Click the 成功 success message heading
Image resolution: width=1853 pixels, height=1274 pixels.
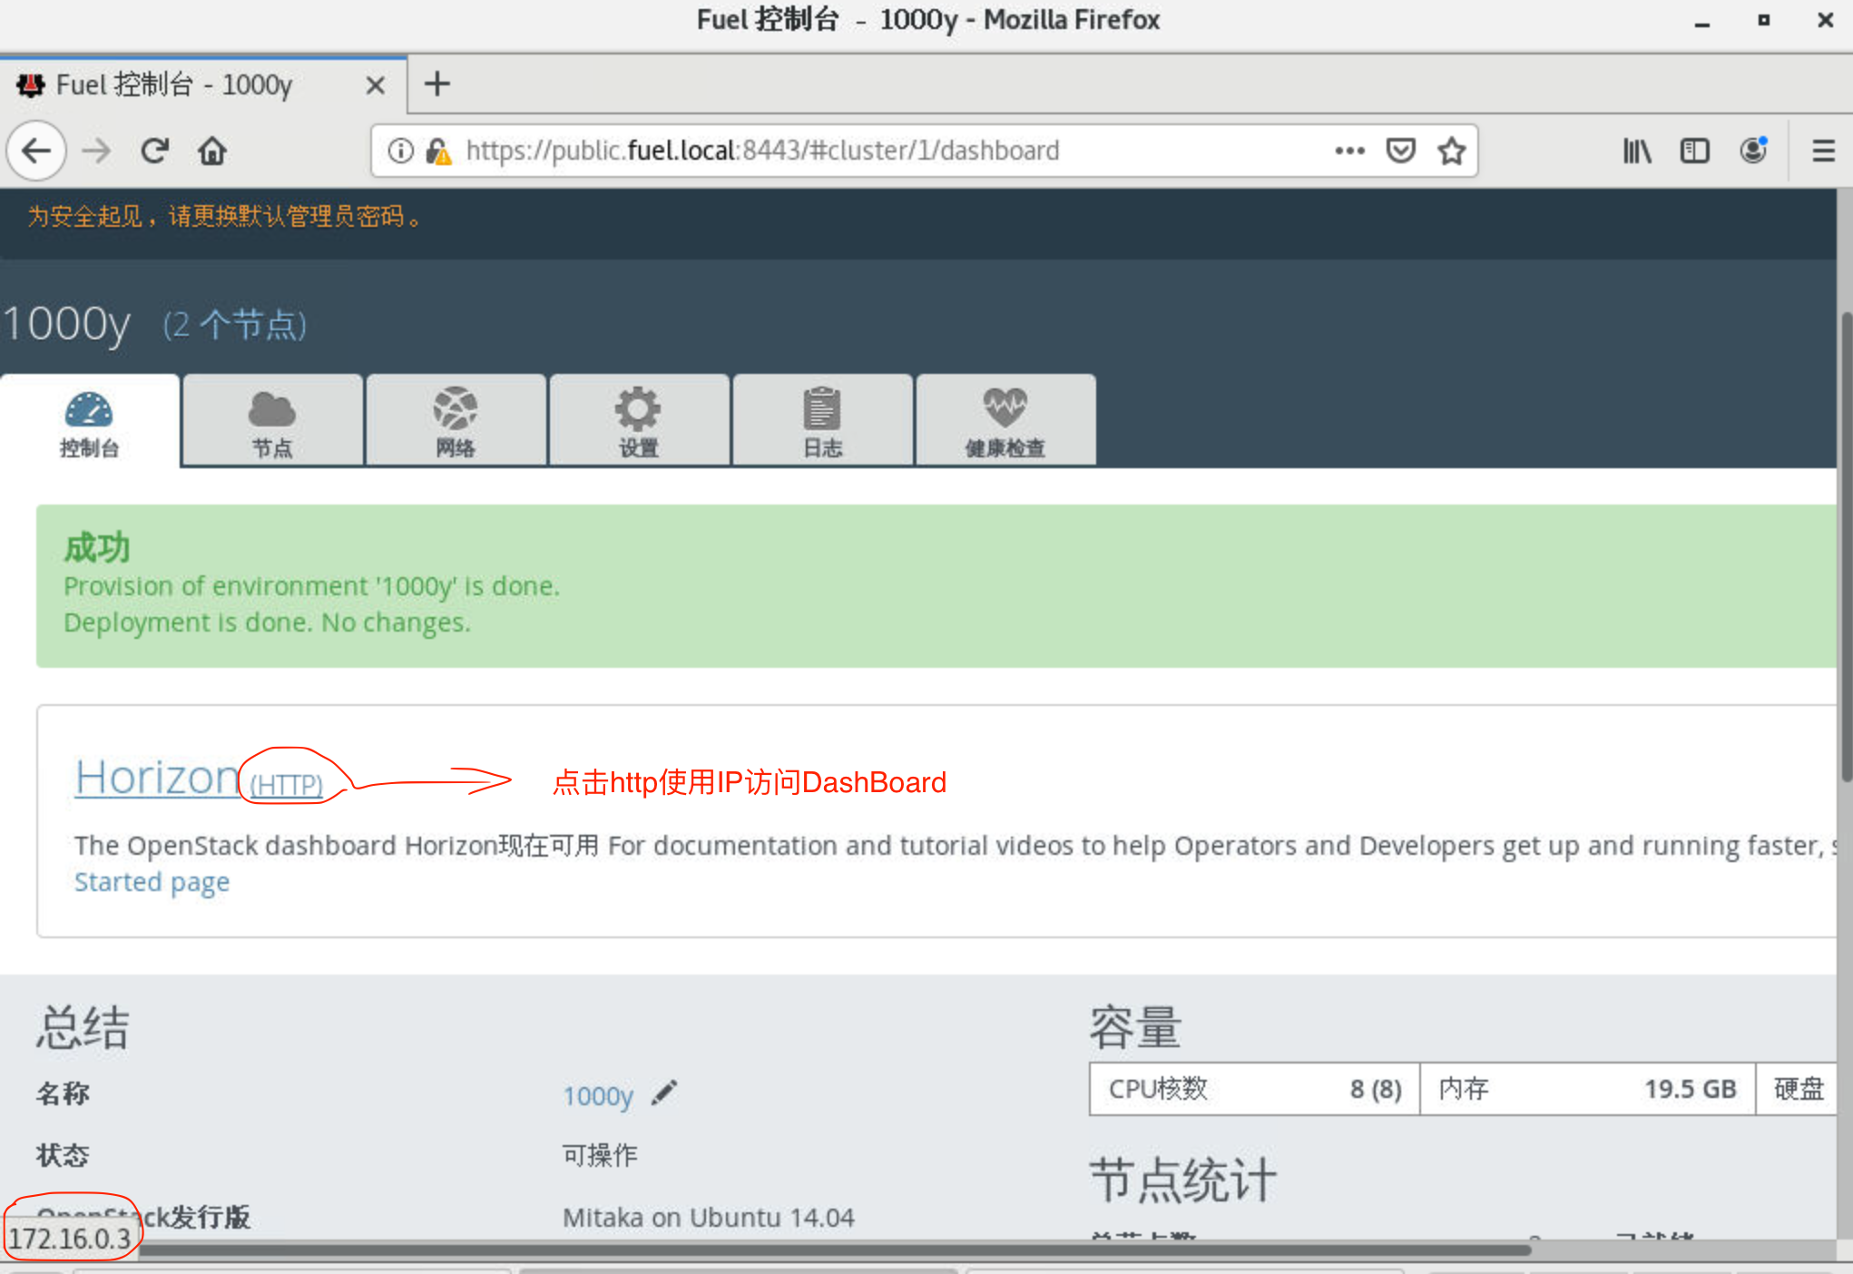96,548
